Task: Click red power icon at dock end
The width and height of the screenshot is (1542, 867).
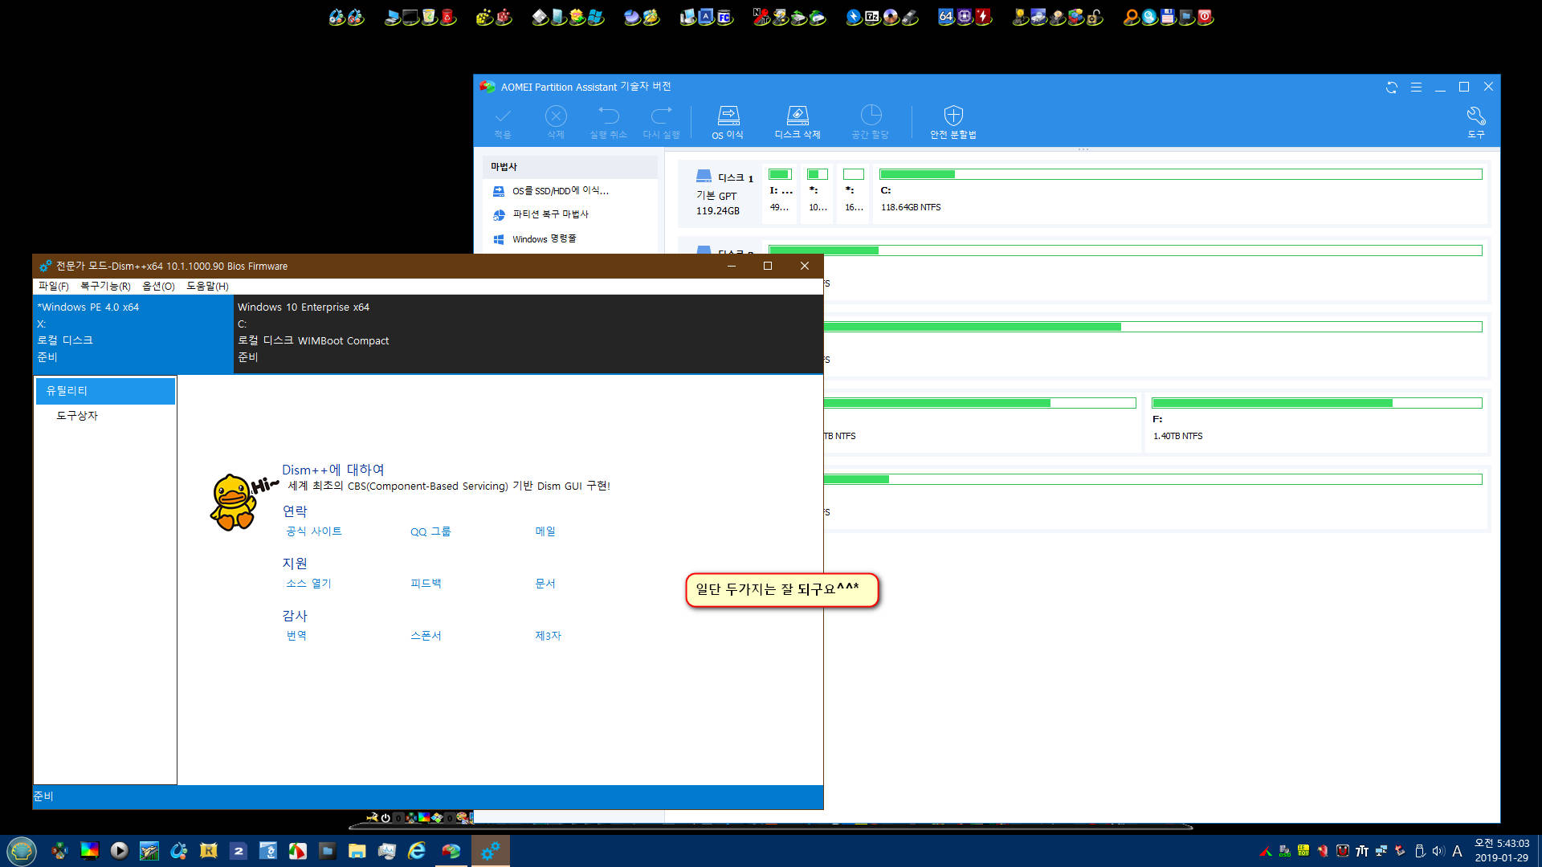Action: pyautogui.click(x=1205, y=17)
